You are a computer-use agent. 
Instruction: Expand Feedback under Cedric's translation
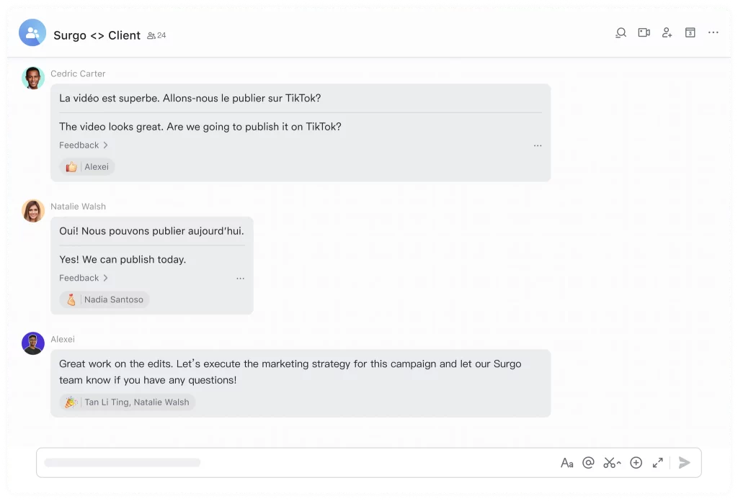click(x=84, y=145)
